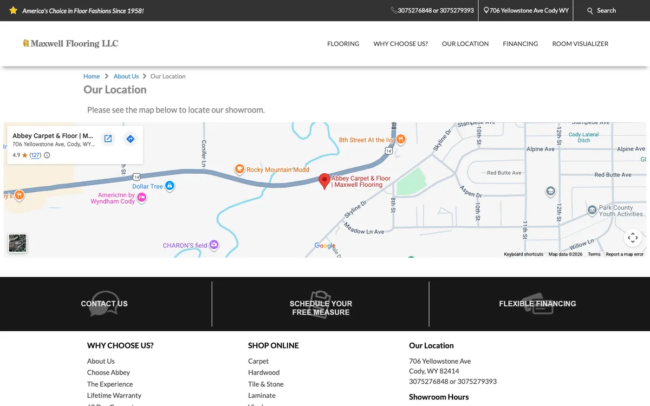Click FLEXIBLE FINANCING banner button
The image size is (650, 406).
pos(537,304)
